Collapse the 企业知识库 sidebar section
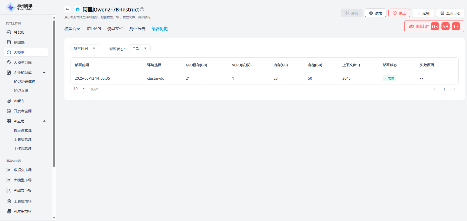Screen dimensions: 467x221 tap(44, 73)
